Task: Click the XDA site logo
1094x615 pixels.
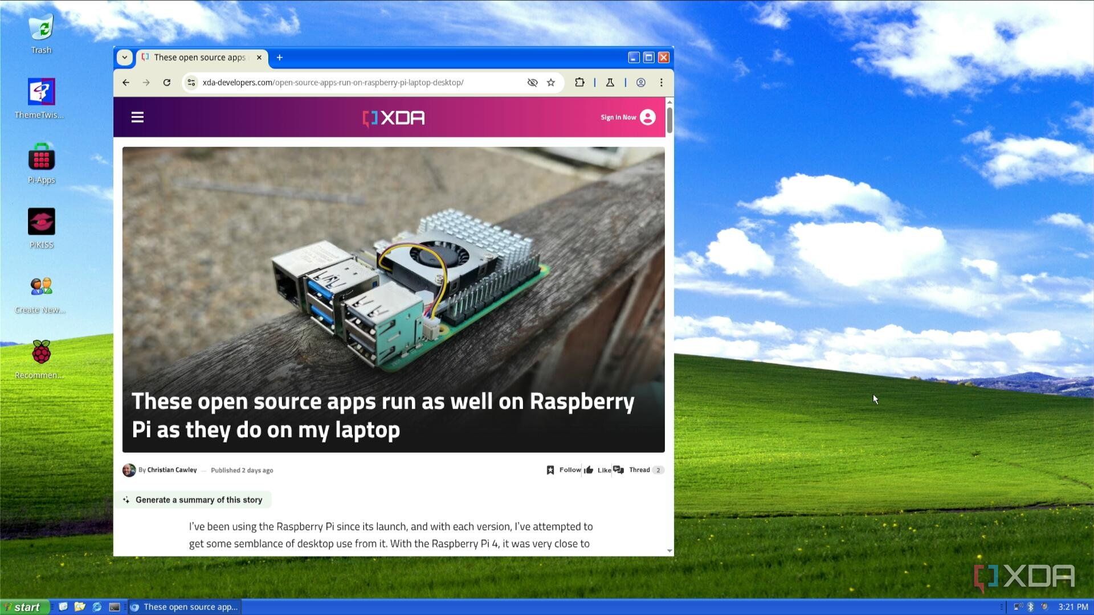Action: 394,118
